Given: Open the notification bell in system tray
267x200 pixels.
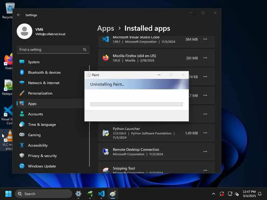Looking at the screenshot, I should (x=260, y=194).
